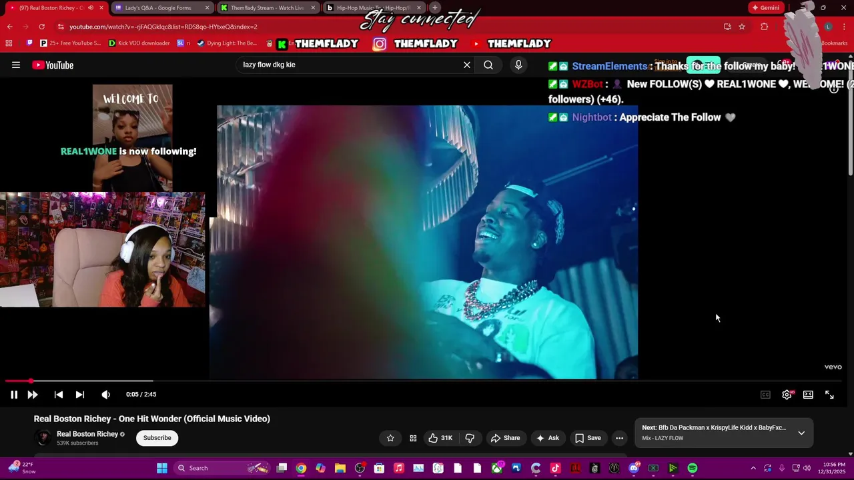Click the grid icon beside the like button

click(x=413, y=438)
